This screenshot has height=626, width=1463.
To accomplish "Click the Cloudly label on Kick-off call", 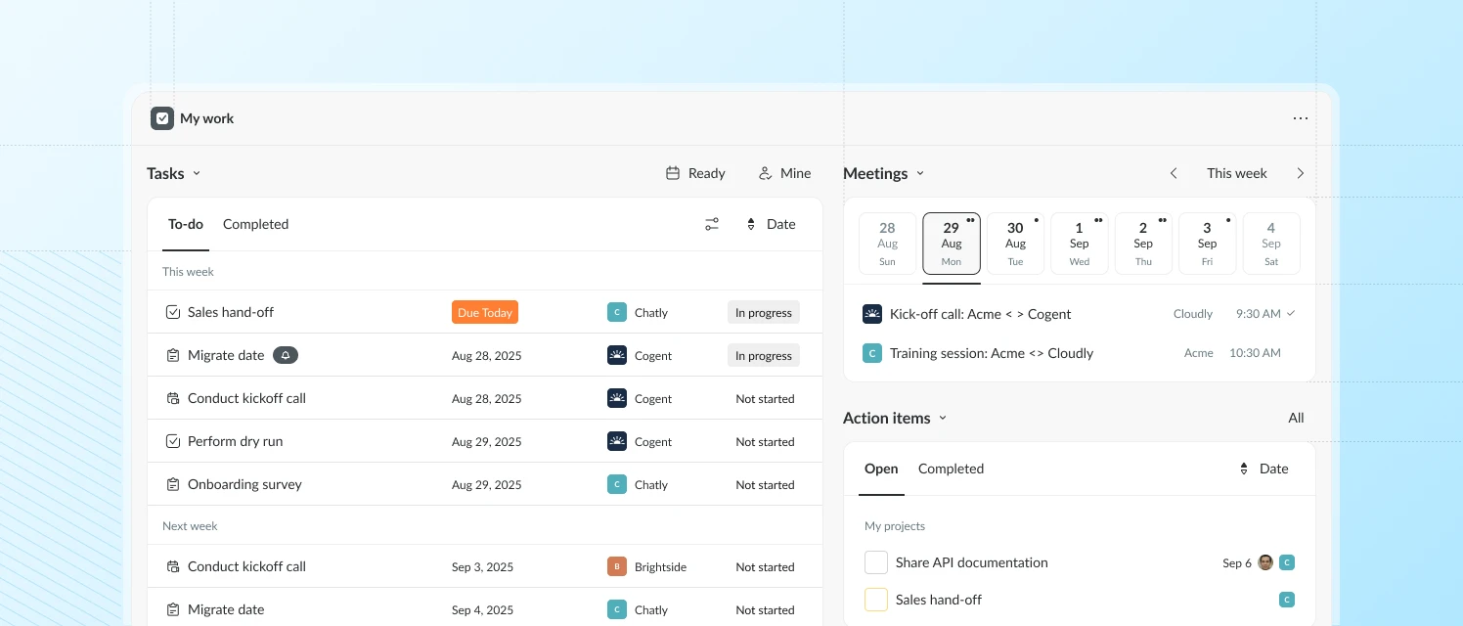I will point(1193,314).
